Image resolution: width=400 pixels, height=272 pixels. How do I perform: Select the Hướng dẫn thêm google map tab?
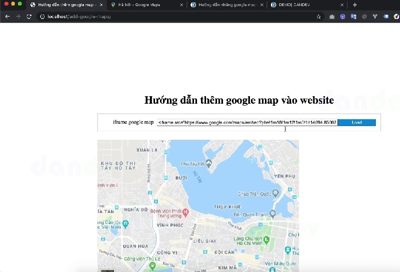(x=67, y=5)
